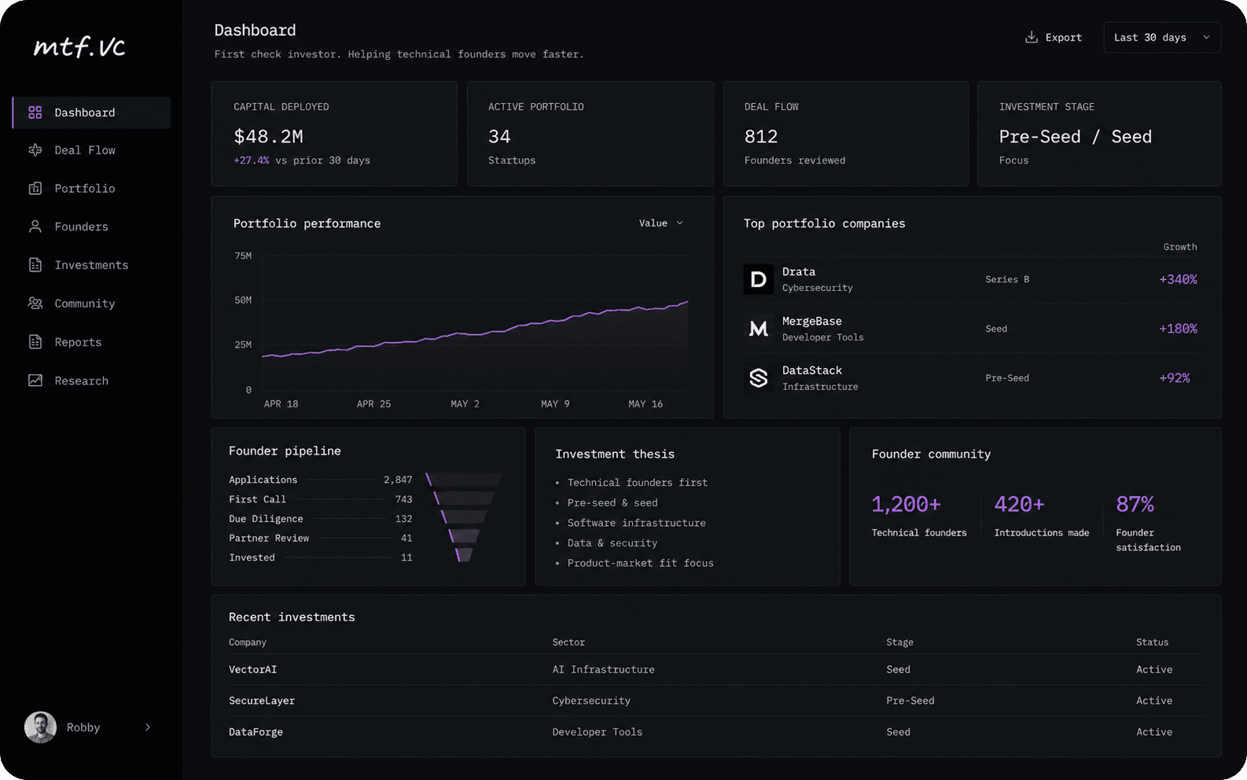Click the Investments document icon
Viewport: 1247px width, 780px height.
click(35, 265)
